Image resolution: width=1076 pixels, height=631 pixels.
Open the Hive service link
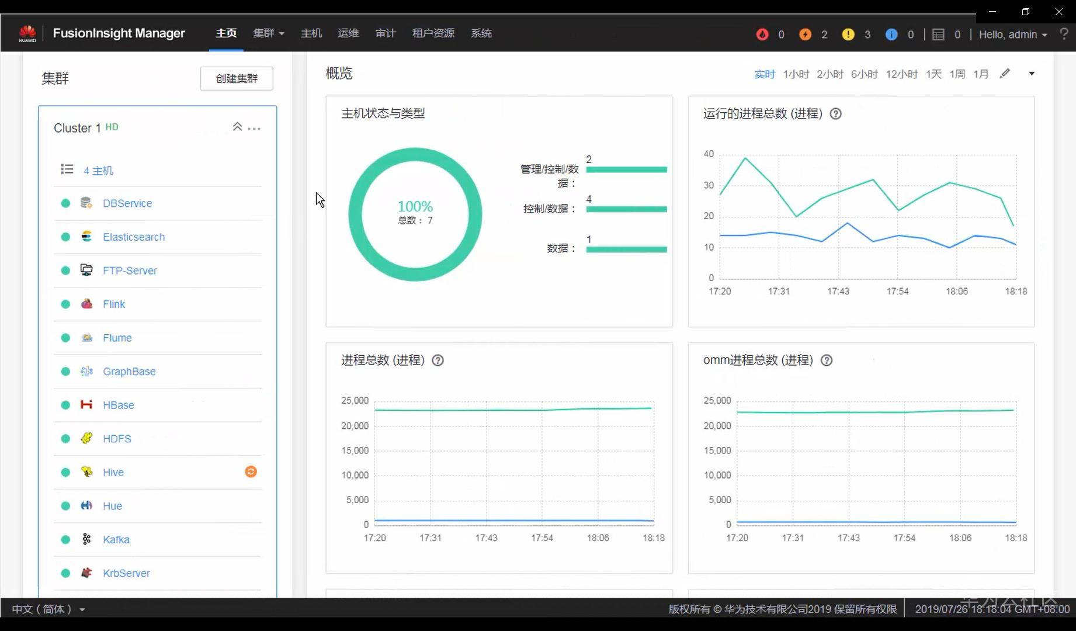coord(113,472)
